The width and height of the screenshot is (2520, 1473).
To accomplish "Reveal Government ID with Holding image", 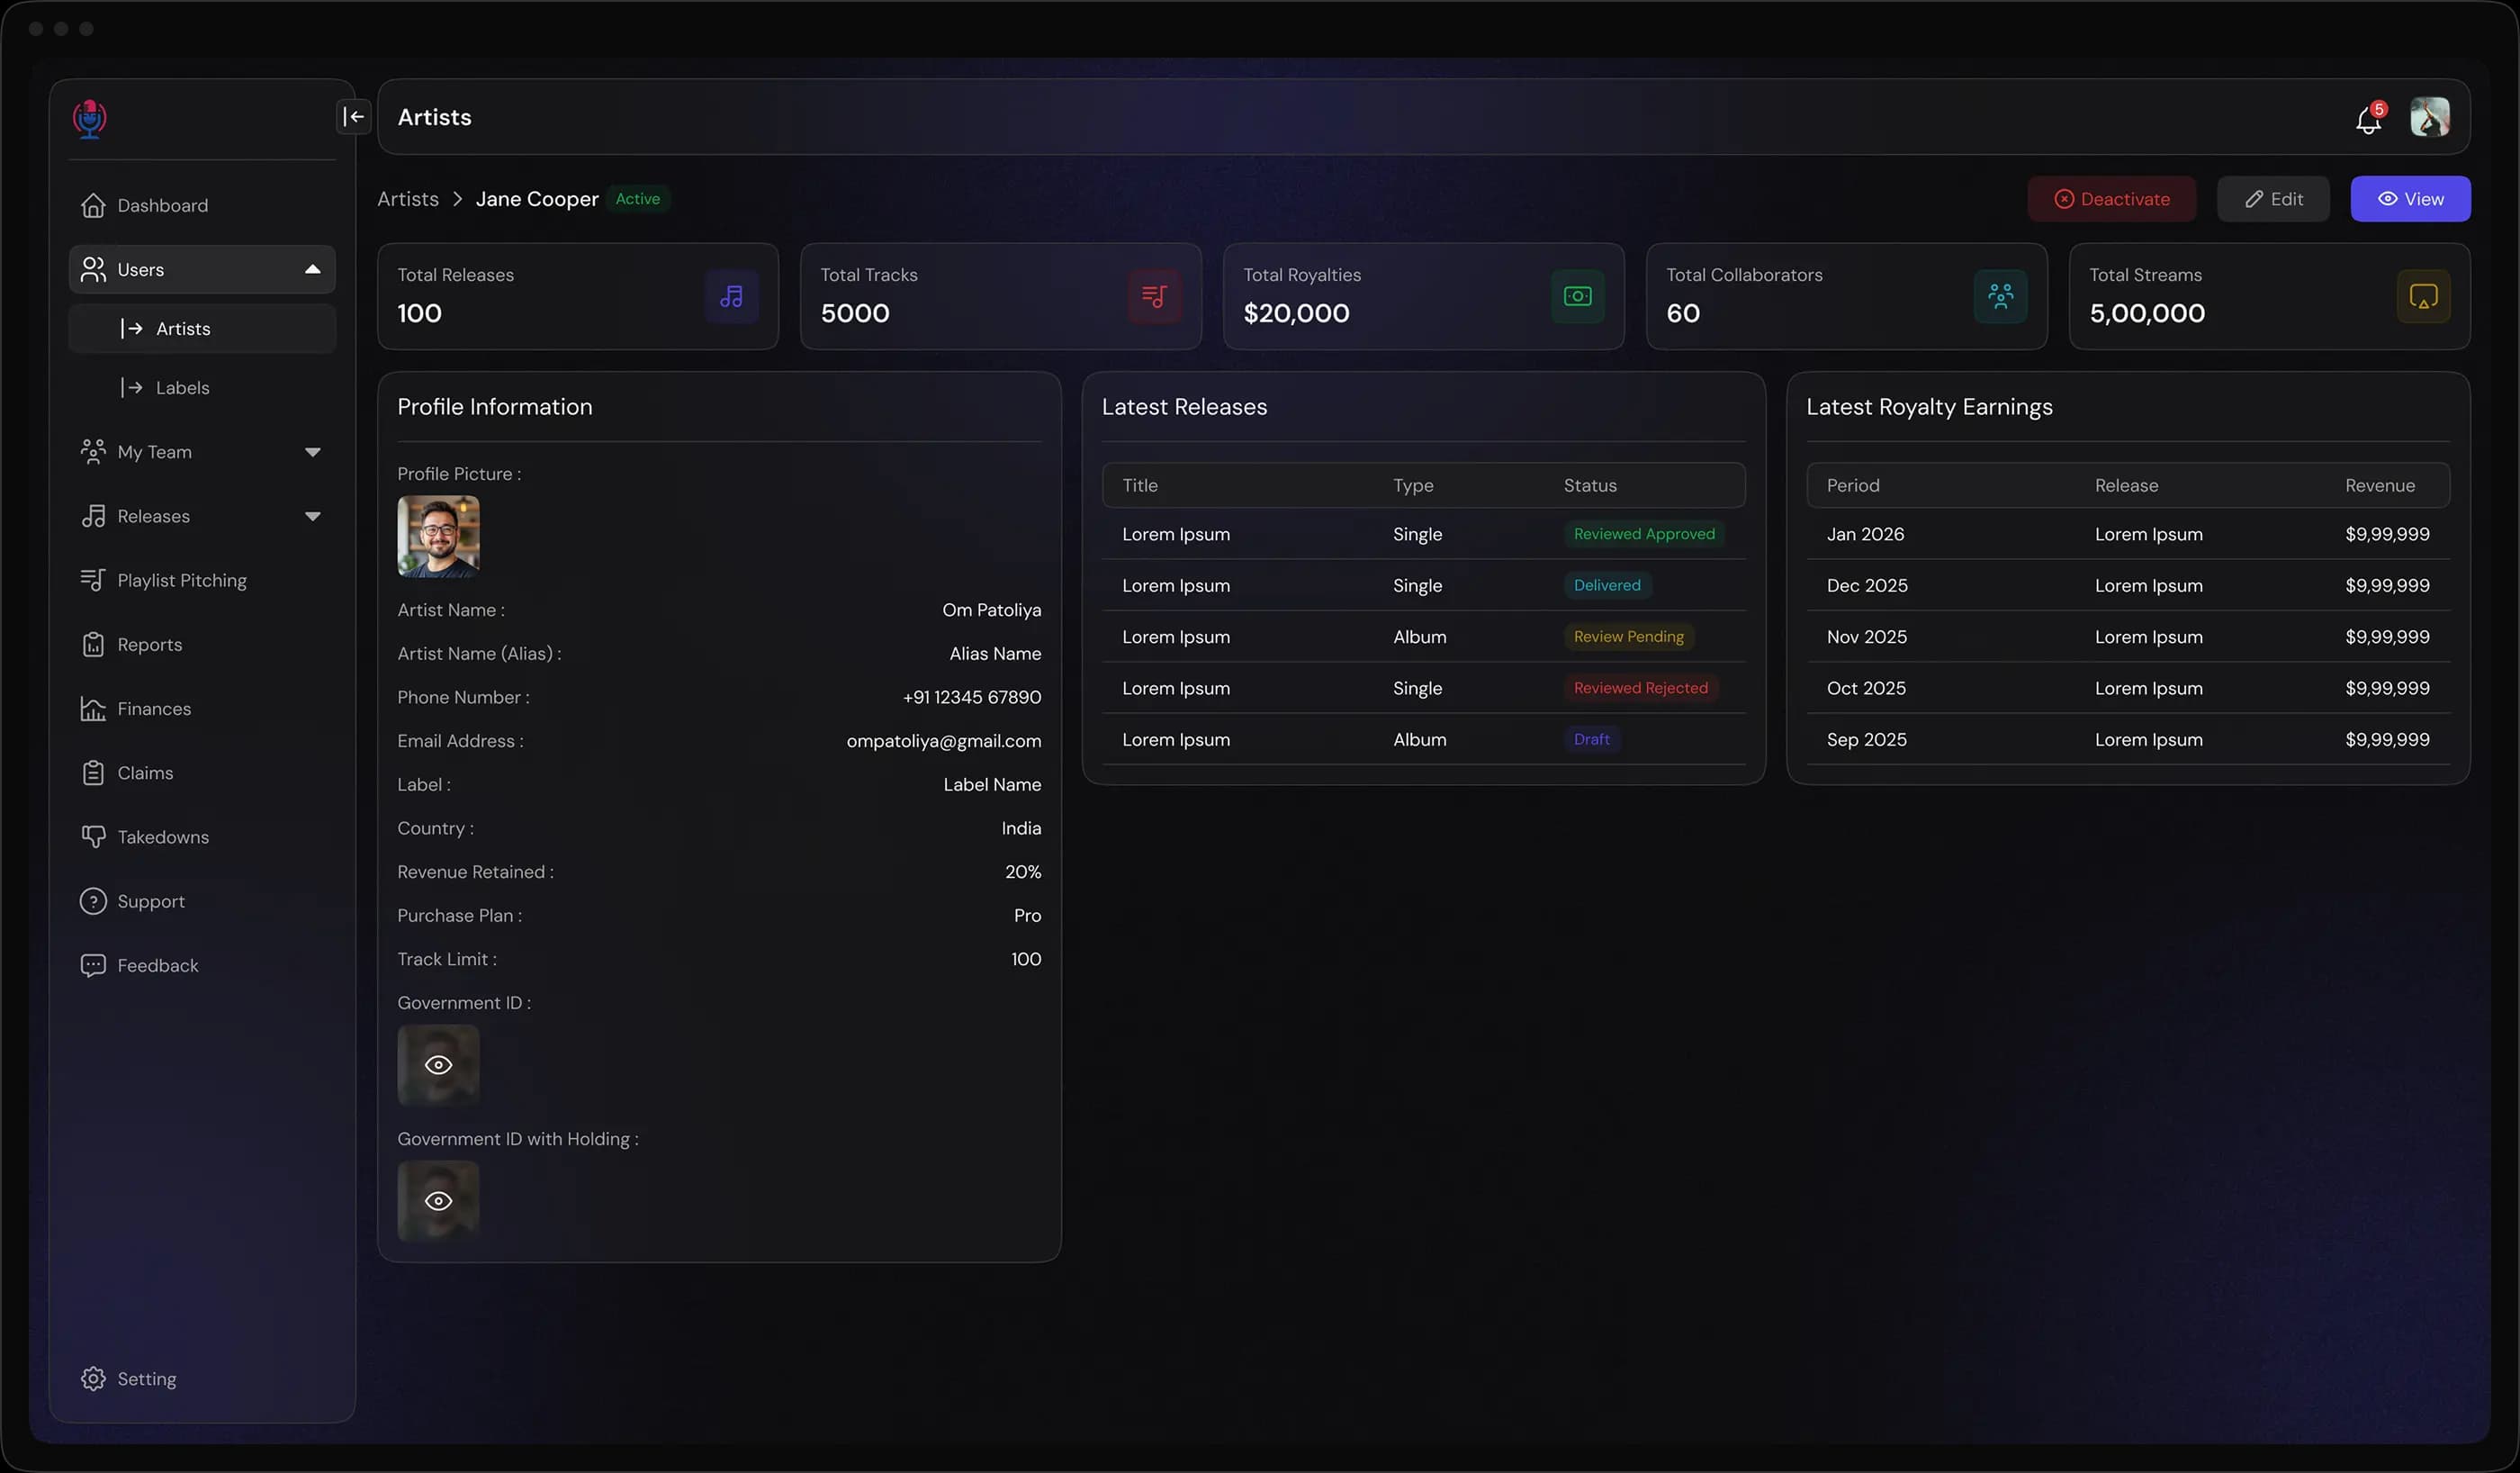I will [x=438, y=1201].
